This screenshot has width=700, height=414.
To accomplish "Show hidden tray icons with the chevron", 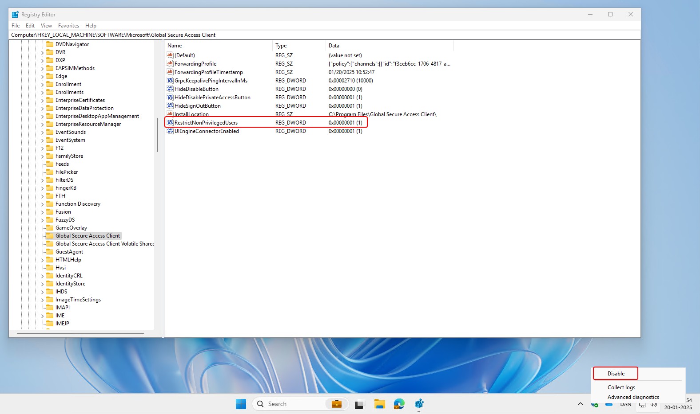I will [581, 404].
